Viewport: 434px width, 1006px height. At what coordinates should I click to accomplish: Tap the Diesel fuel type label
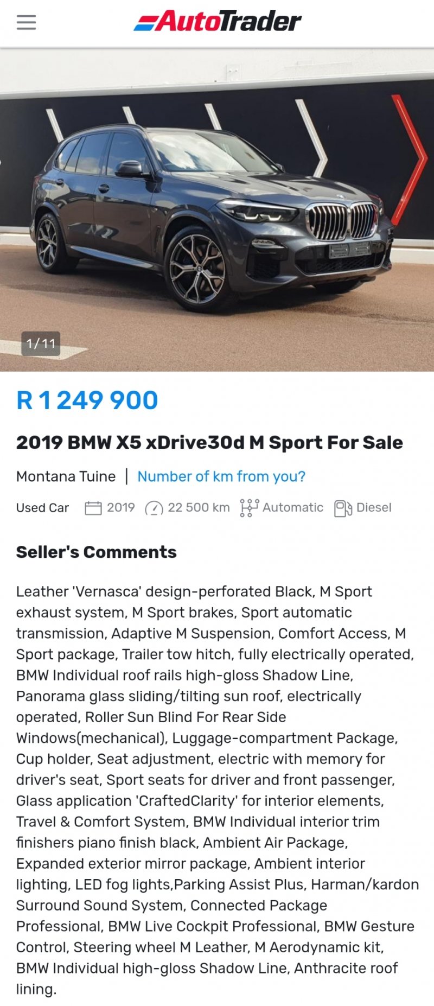(374, 508)
